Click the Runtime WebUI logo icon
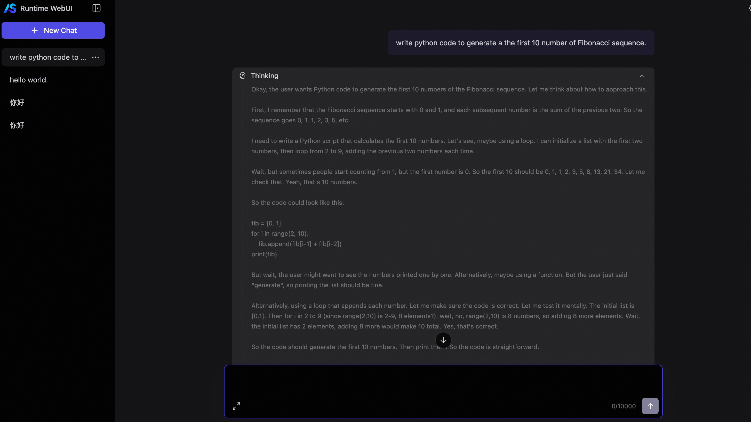751x422 pixels. pos(10,8)
